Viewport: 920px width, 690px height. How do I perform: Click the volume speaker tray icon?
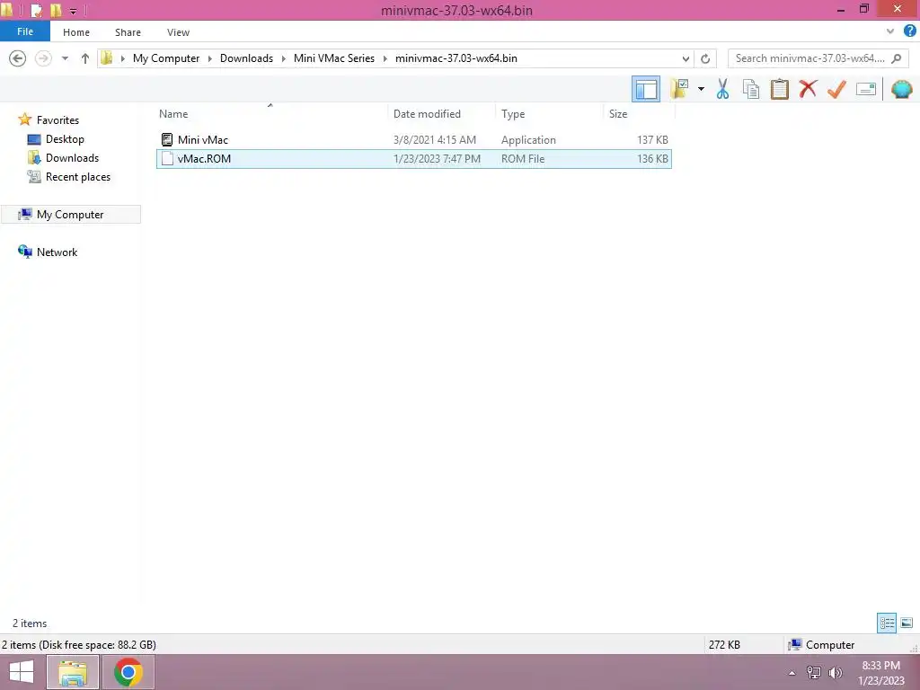click(x=836, y=673)
